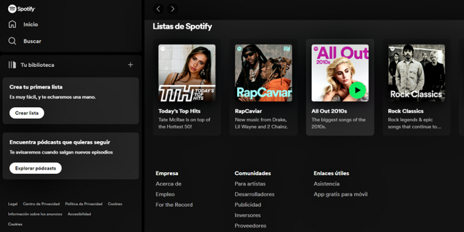Screen dimensions: 464x232
Task: Go forward with the right arrow button
Action: coord(172,9)
